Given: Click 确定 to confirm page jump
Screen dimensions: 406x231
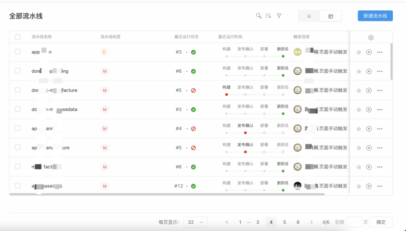Looking at the screenshot, I should tap(381, 222).
